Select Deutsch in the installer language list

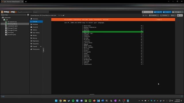pyautogui.click(x=113, y=30)
